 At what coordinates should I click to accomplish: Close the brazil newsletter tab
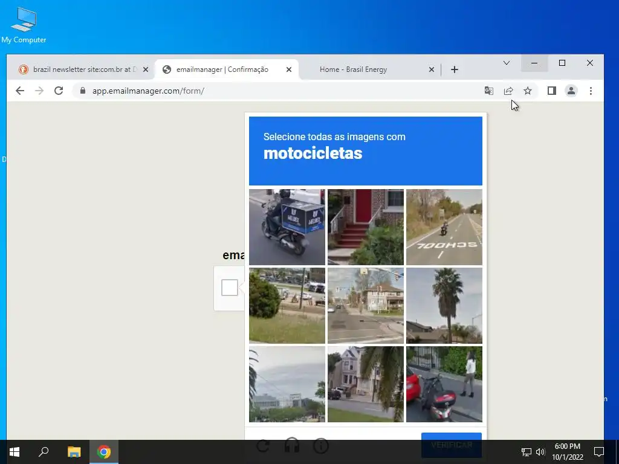pos(146,69)
